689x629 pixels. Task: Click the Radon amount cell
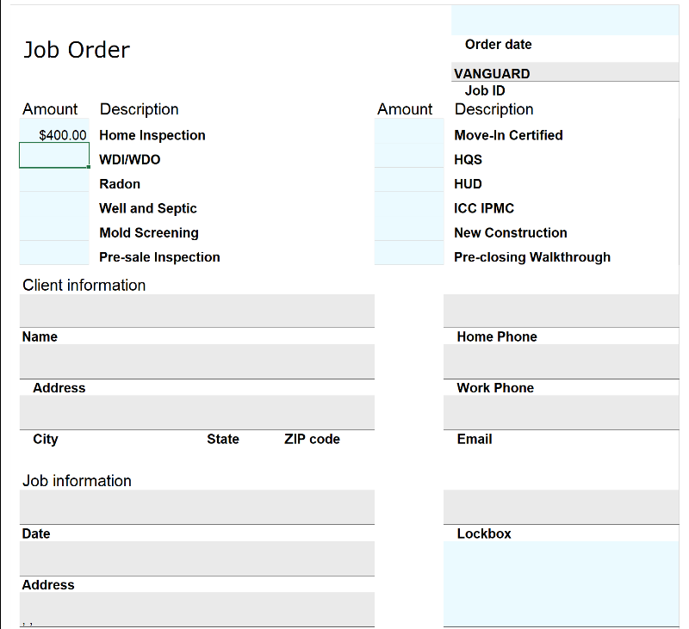point(54,180)
